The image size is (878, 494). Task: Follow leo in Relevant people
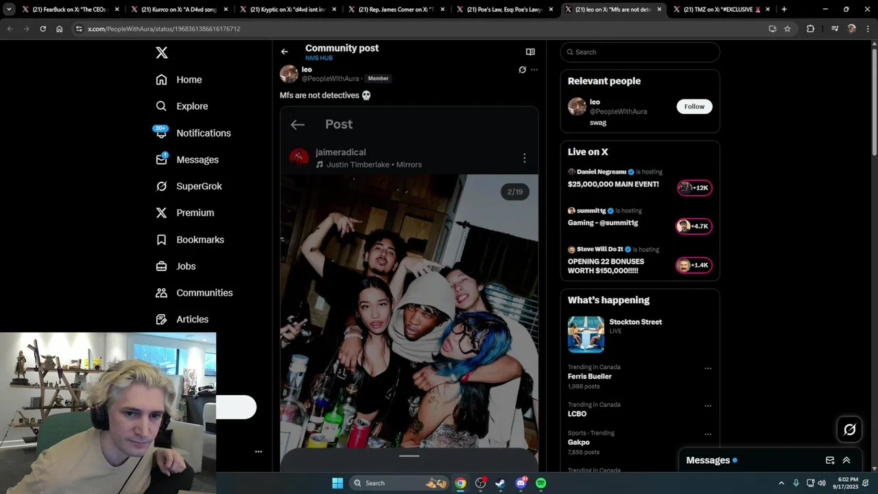[x=694, y=106]
